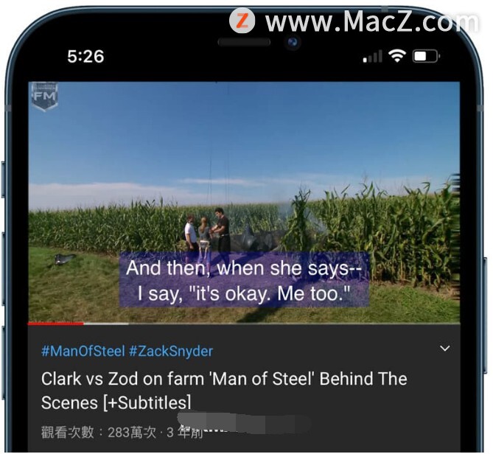The image size is (493, 454).
Task: Click the earpiece speaker grille
Action: (244, 42)
